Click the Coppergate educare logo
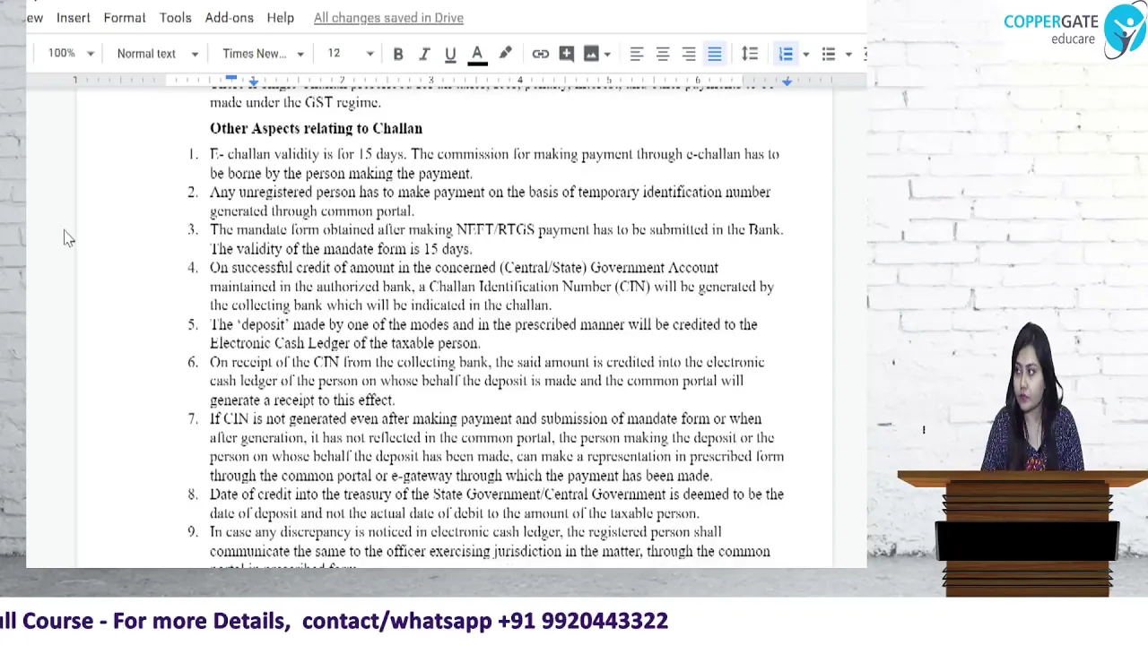The height and width of the screenshot is (645, 1148). pos(1074,30)
